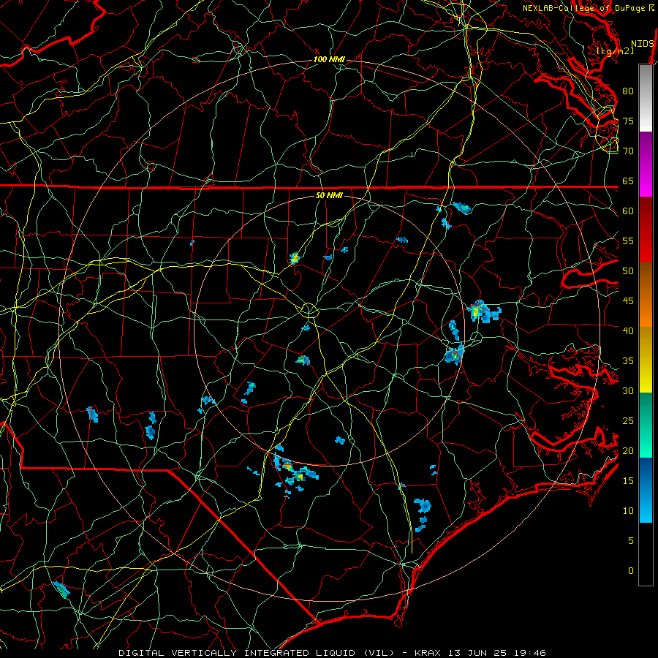Click the 19:46 timestamp in the caption
Image resolution: width=658 pixels, height=658 pixels.
click(x=529, y=653)
